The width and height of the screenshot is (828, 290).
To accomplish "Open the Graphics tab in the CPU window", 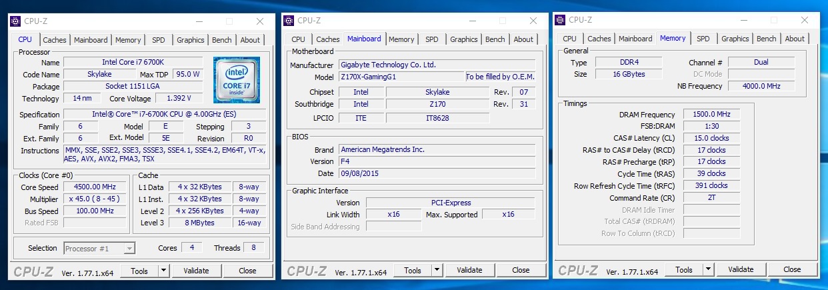I will tap(190, 40).
